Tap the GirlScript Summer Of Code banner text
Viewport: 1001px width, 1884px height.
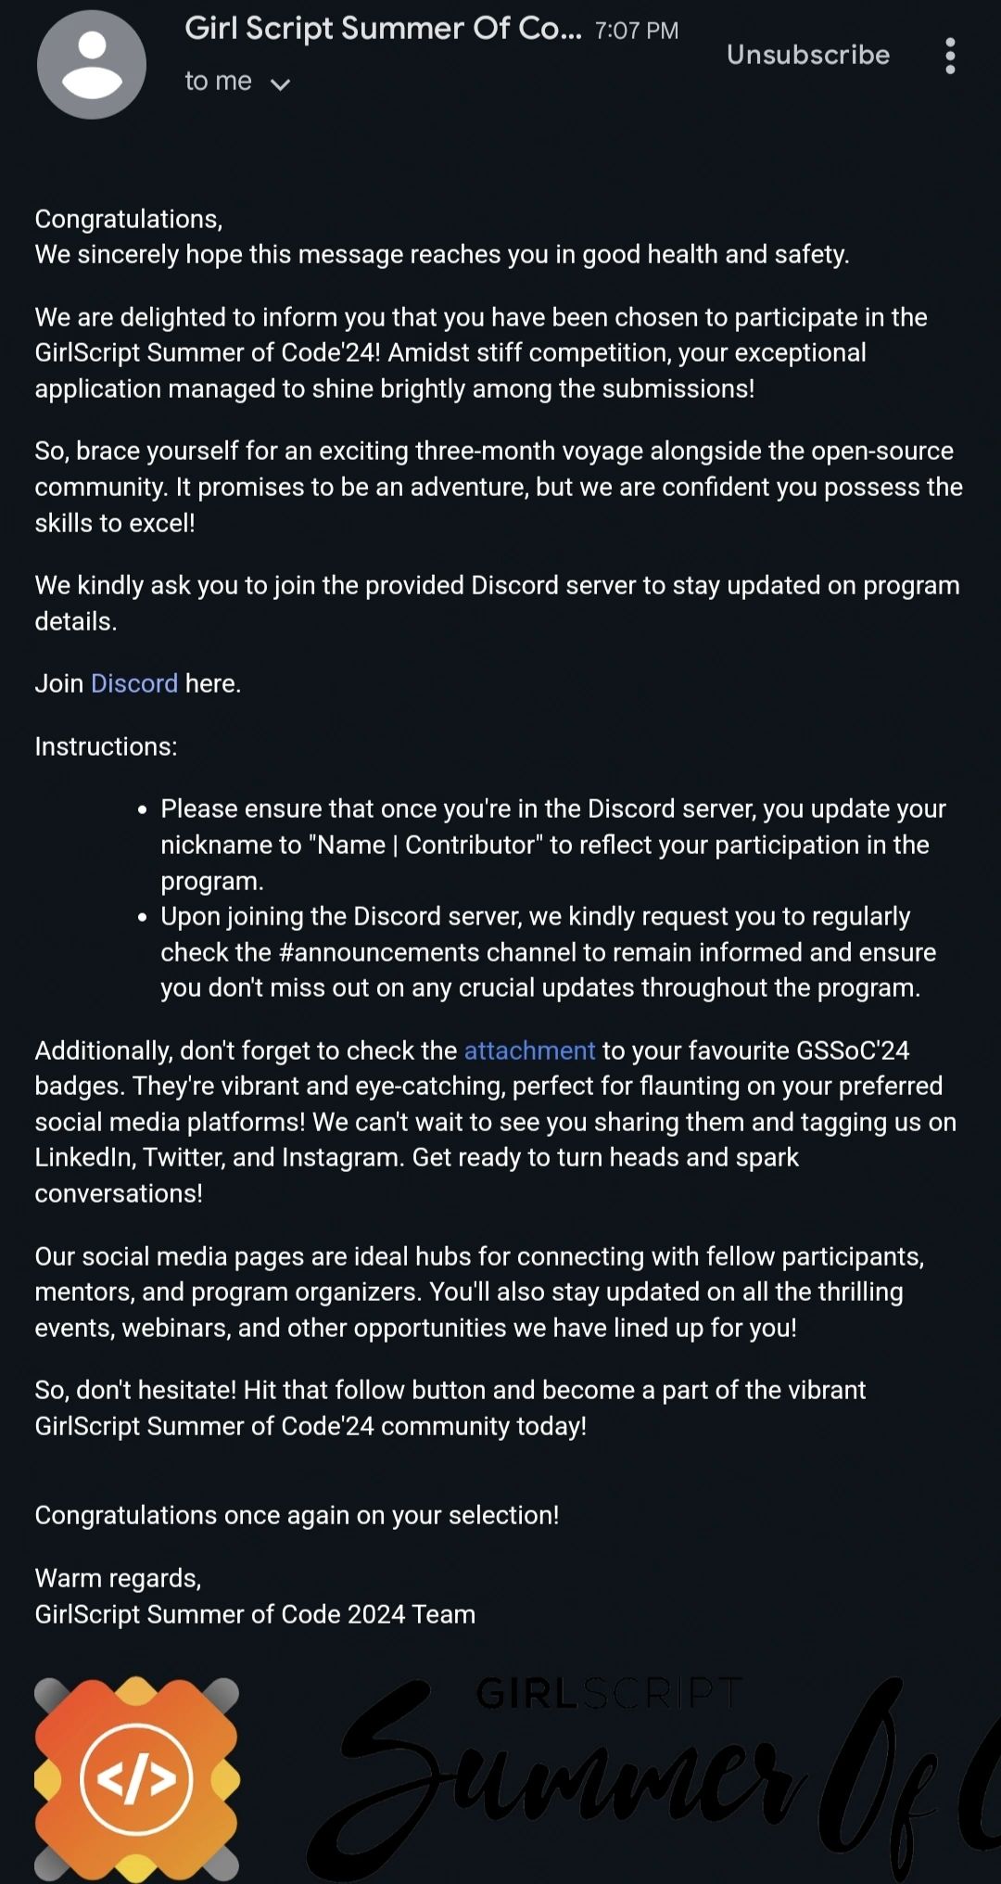coord(653,1780)
